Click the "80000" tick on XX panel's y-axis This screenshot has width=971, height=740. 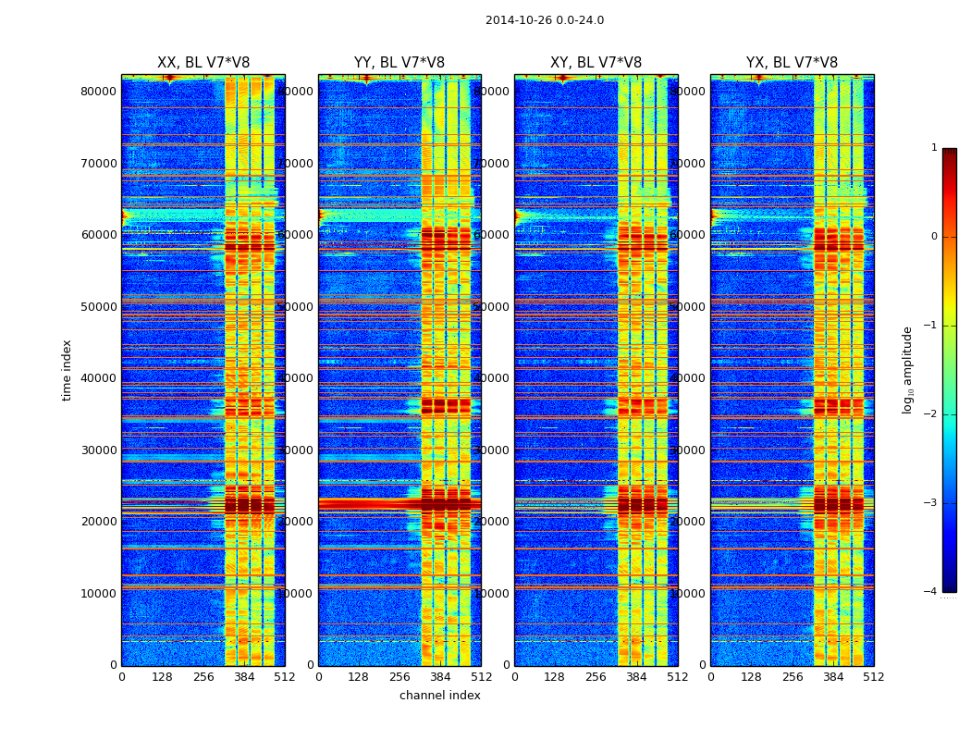[x=98, y=91]
